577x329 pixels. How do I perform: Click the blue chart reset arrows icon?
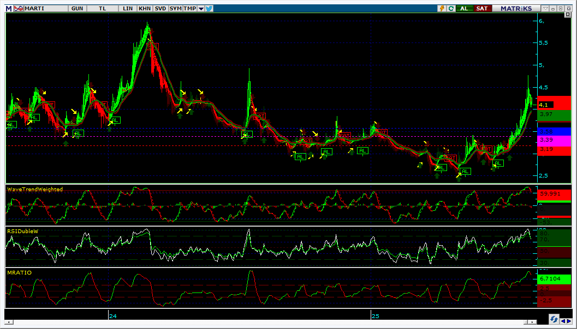[x=554, y=318]
